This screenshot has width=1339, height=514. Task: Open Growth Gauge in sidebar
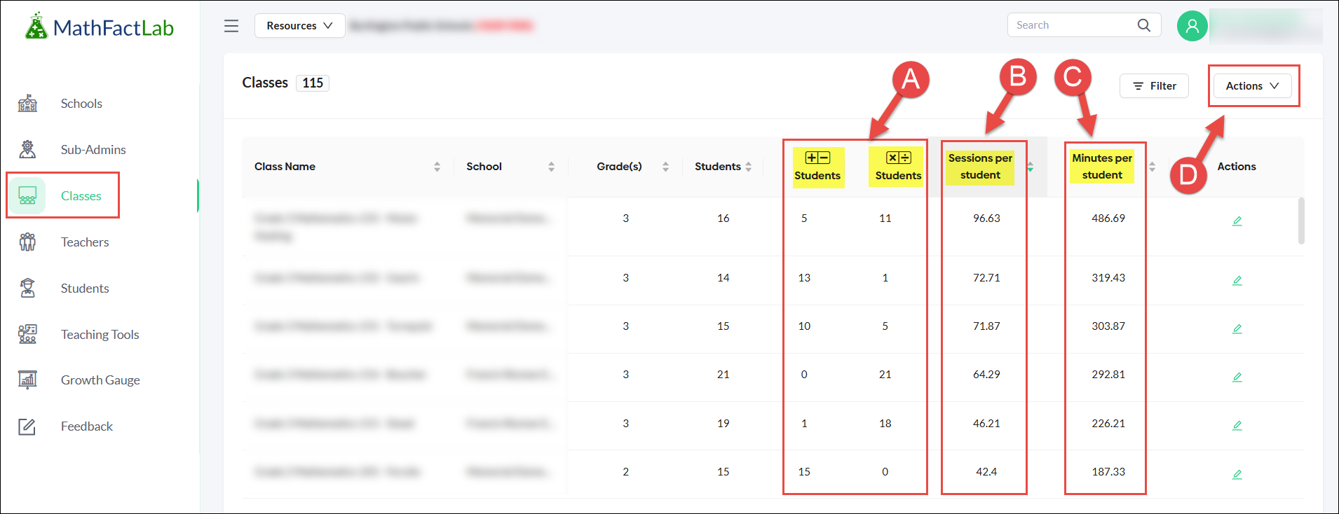point(100,380)
